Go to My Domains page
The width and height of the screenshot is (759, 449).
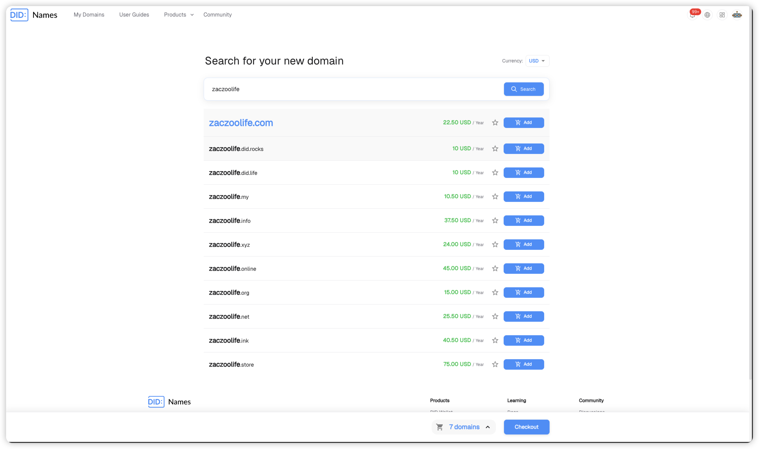click(x=89, y=15)
